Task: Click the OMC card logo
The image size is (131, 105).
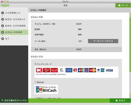Action: coord(69,70)
